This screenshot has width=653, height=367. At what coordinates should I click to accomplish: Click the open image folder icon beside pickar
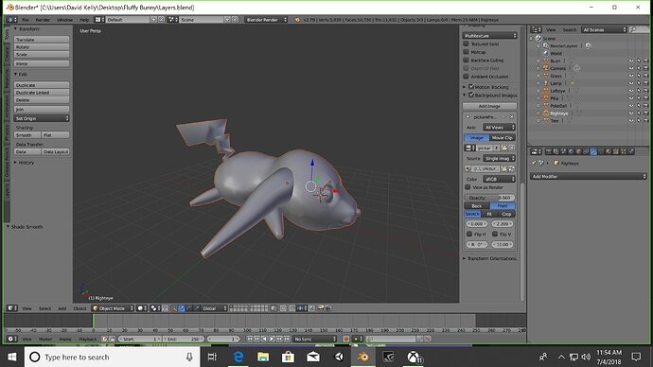click(x=504, y=148)
